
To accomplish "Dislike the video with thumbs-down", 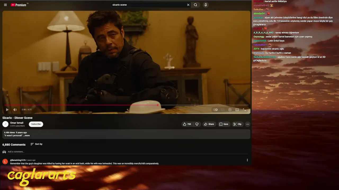I will click(197, 124).
